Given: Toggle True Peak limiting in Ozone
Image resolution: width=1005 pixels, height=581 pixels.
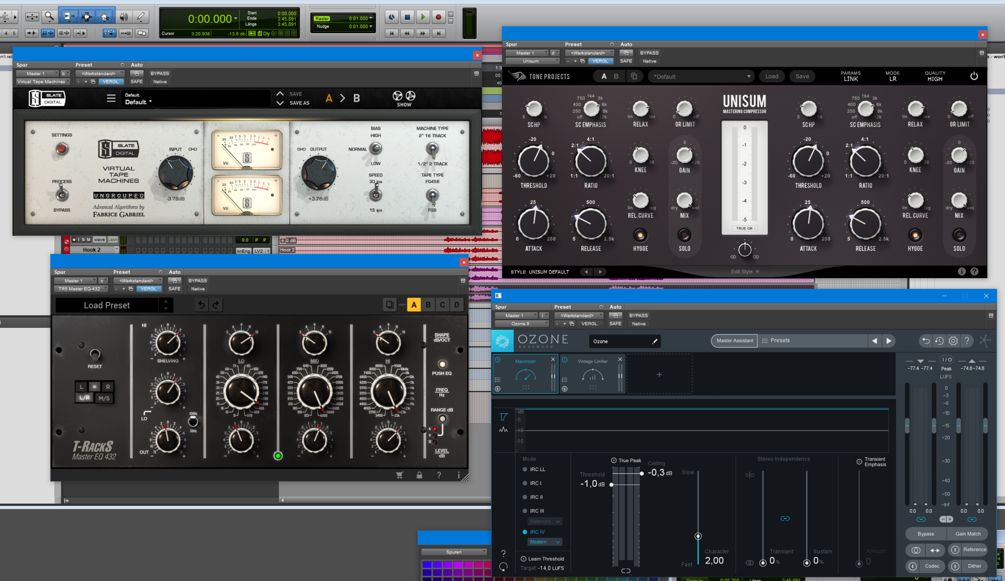Looking at the screenshot, I should (x=614, y=460).
